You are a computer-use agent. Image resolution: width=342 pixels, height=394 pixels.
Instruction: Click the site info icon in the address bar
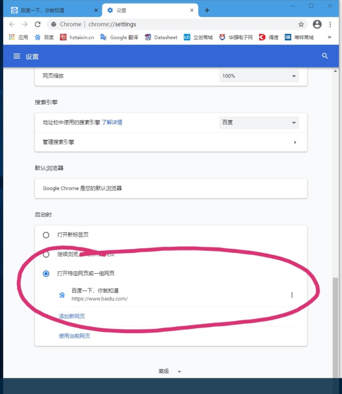(53, 24)
